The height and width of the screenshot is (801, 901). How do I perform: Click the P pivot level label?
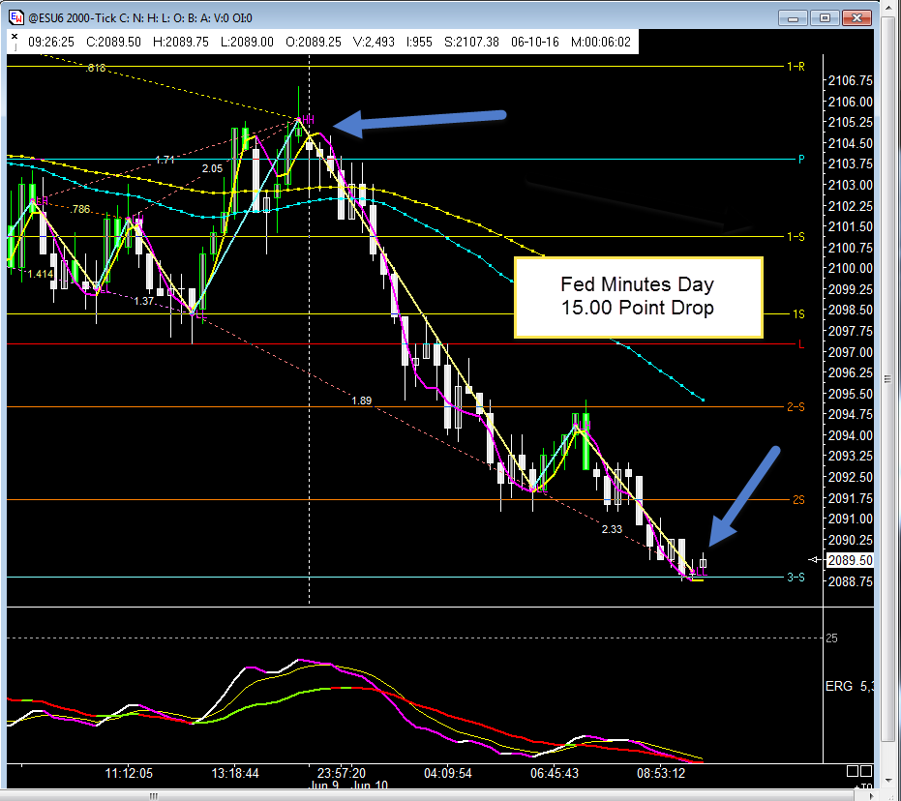[800, 160]
